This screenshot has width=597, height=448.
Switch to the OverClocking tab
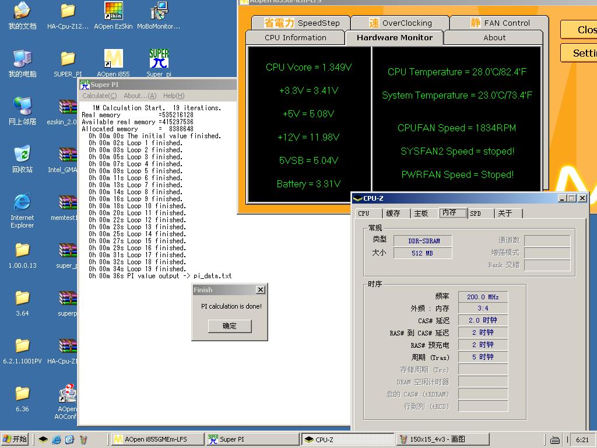coord(400,23)
